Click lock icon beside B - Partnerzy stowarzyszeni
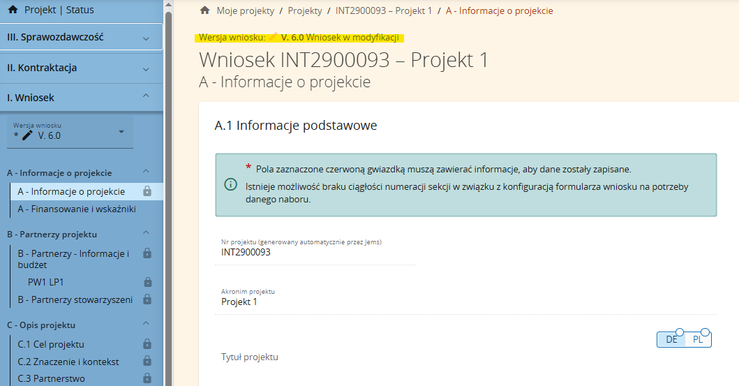 [x=147, y=299]
